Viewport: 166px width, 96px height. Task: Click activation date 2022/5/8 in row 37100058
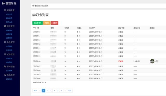137,61
